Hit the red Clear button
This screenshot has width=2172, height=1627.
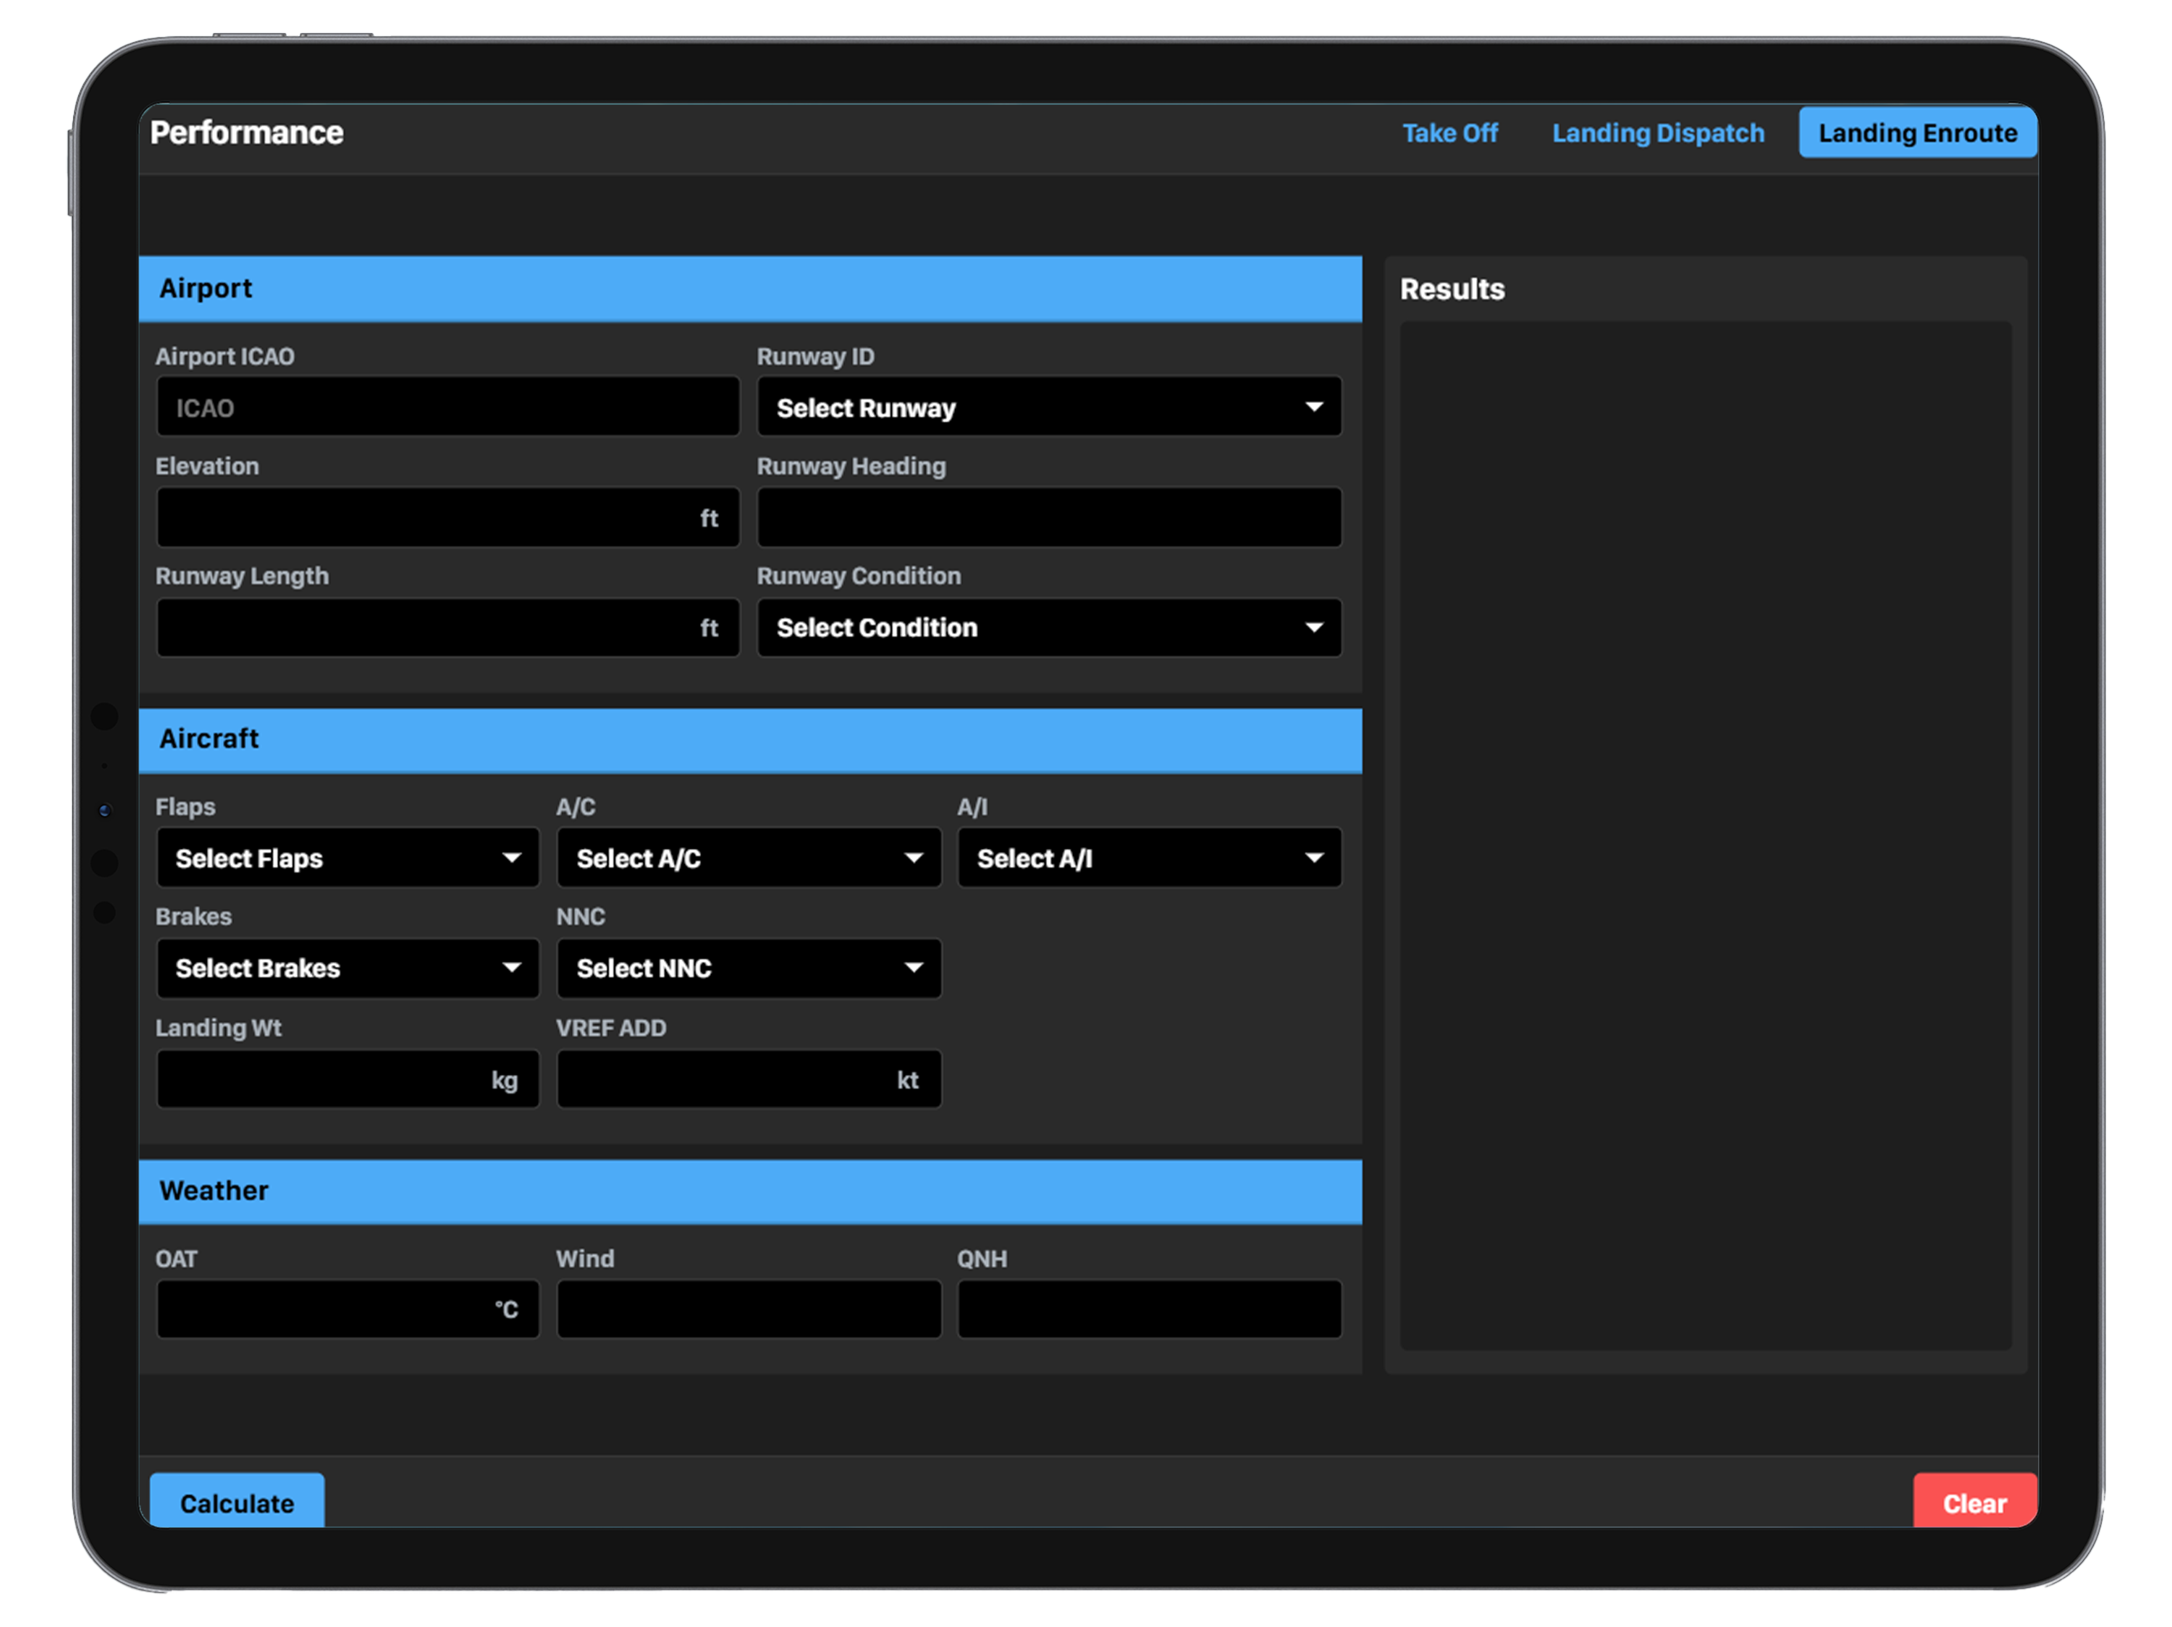(x=1974, y=1500)
